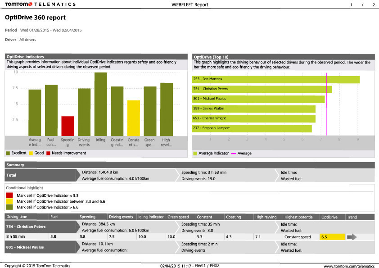
Task: Click the red conditional highlight square
Action: tap(9, 195)
